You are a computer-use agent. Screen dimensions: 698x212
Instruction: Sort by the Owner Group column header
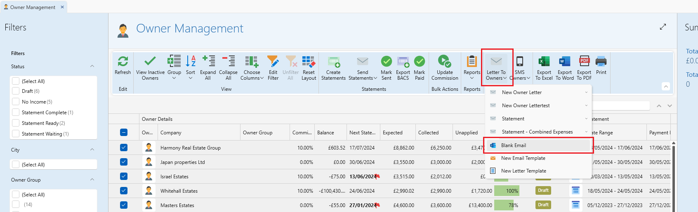click(265, 133)
